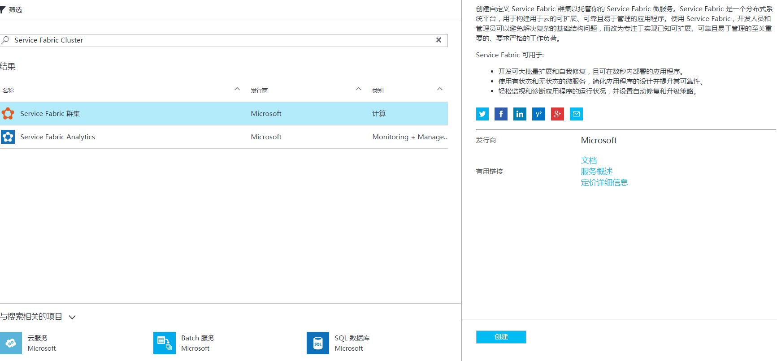Open the 服务概述 link
The image size is (777, 361).
click(597, 172)
